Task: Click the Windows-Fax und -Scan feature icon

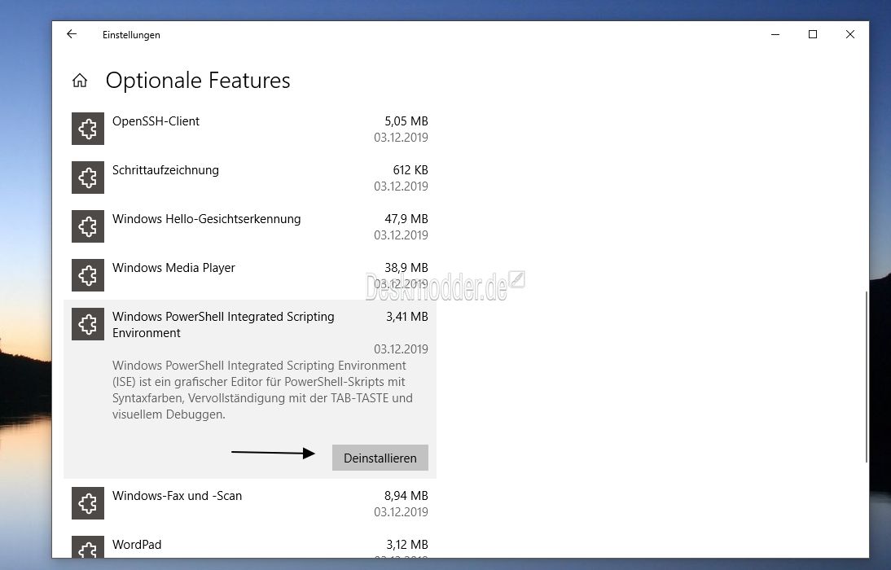Action: pyautogui.click(x=88, y=503)
